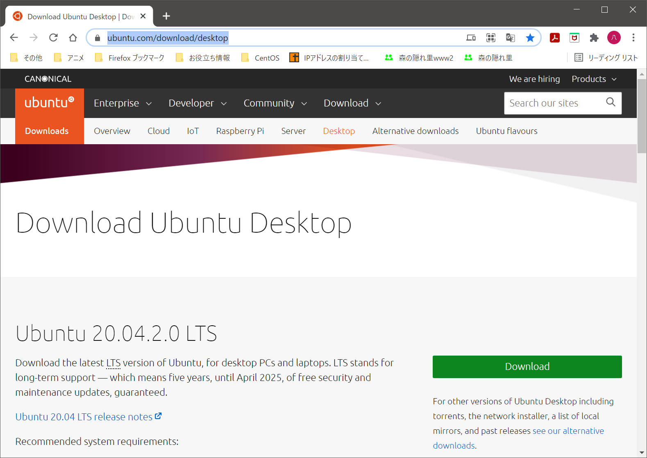Click the address bar URL

point(168,38)
